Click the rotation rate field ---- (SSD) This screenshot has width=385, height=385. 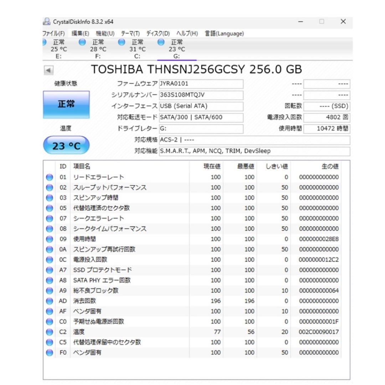327,106
